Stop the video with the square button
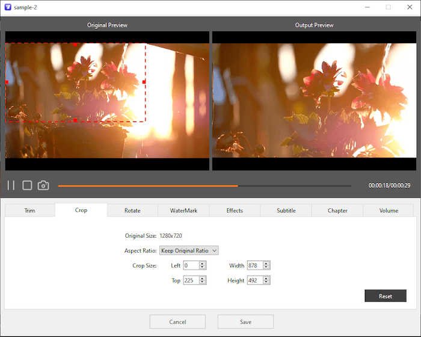 (x=27, y=185)
